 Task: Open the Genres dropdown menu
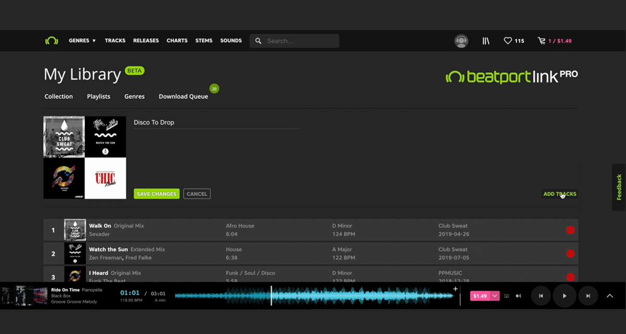(82, 41)
